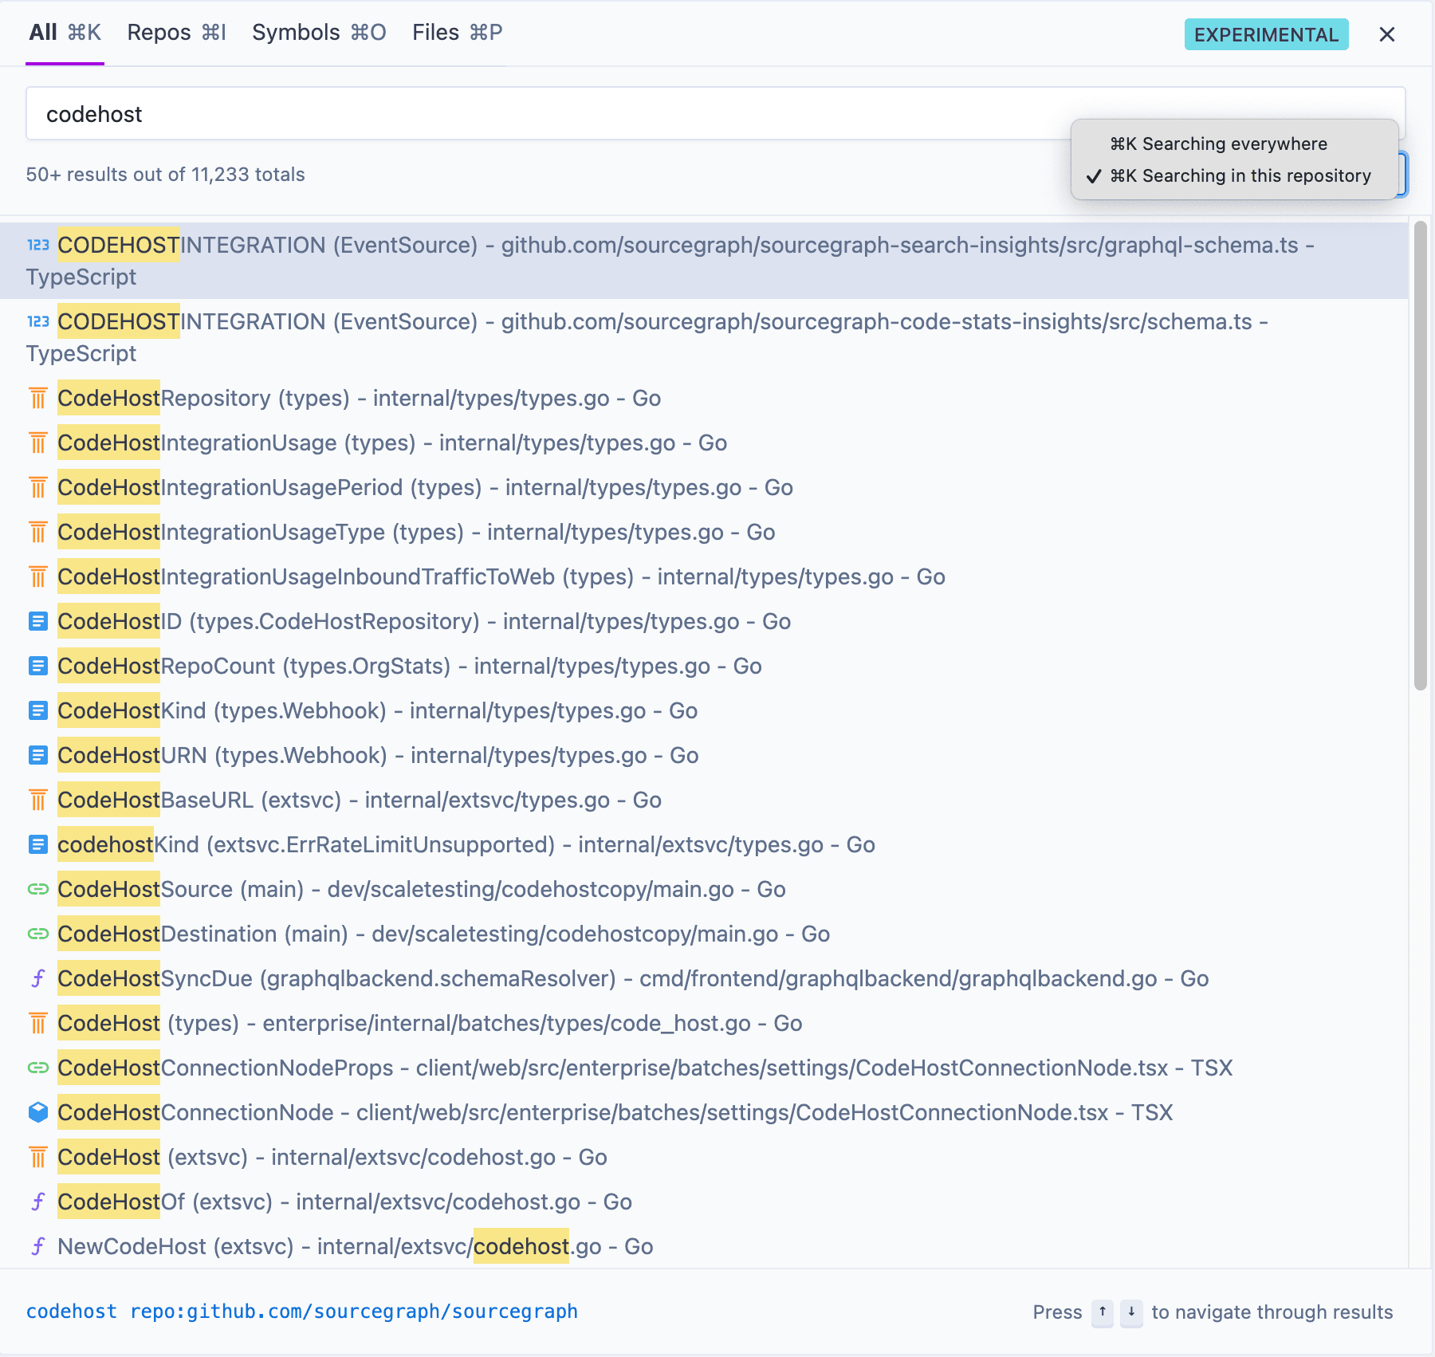The height and width of the screenshot is (1357, 1435).
Task: Click the enum icon beside sourcegraph-search-insights CODEHOSTINTEGRATION result
Action: pos(38,245)
